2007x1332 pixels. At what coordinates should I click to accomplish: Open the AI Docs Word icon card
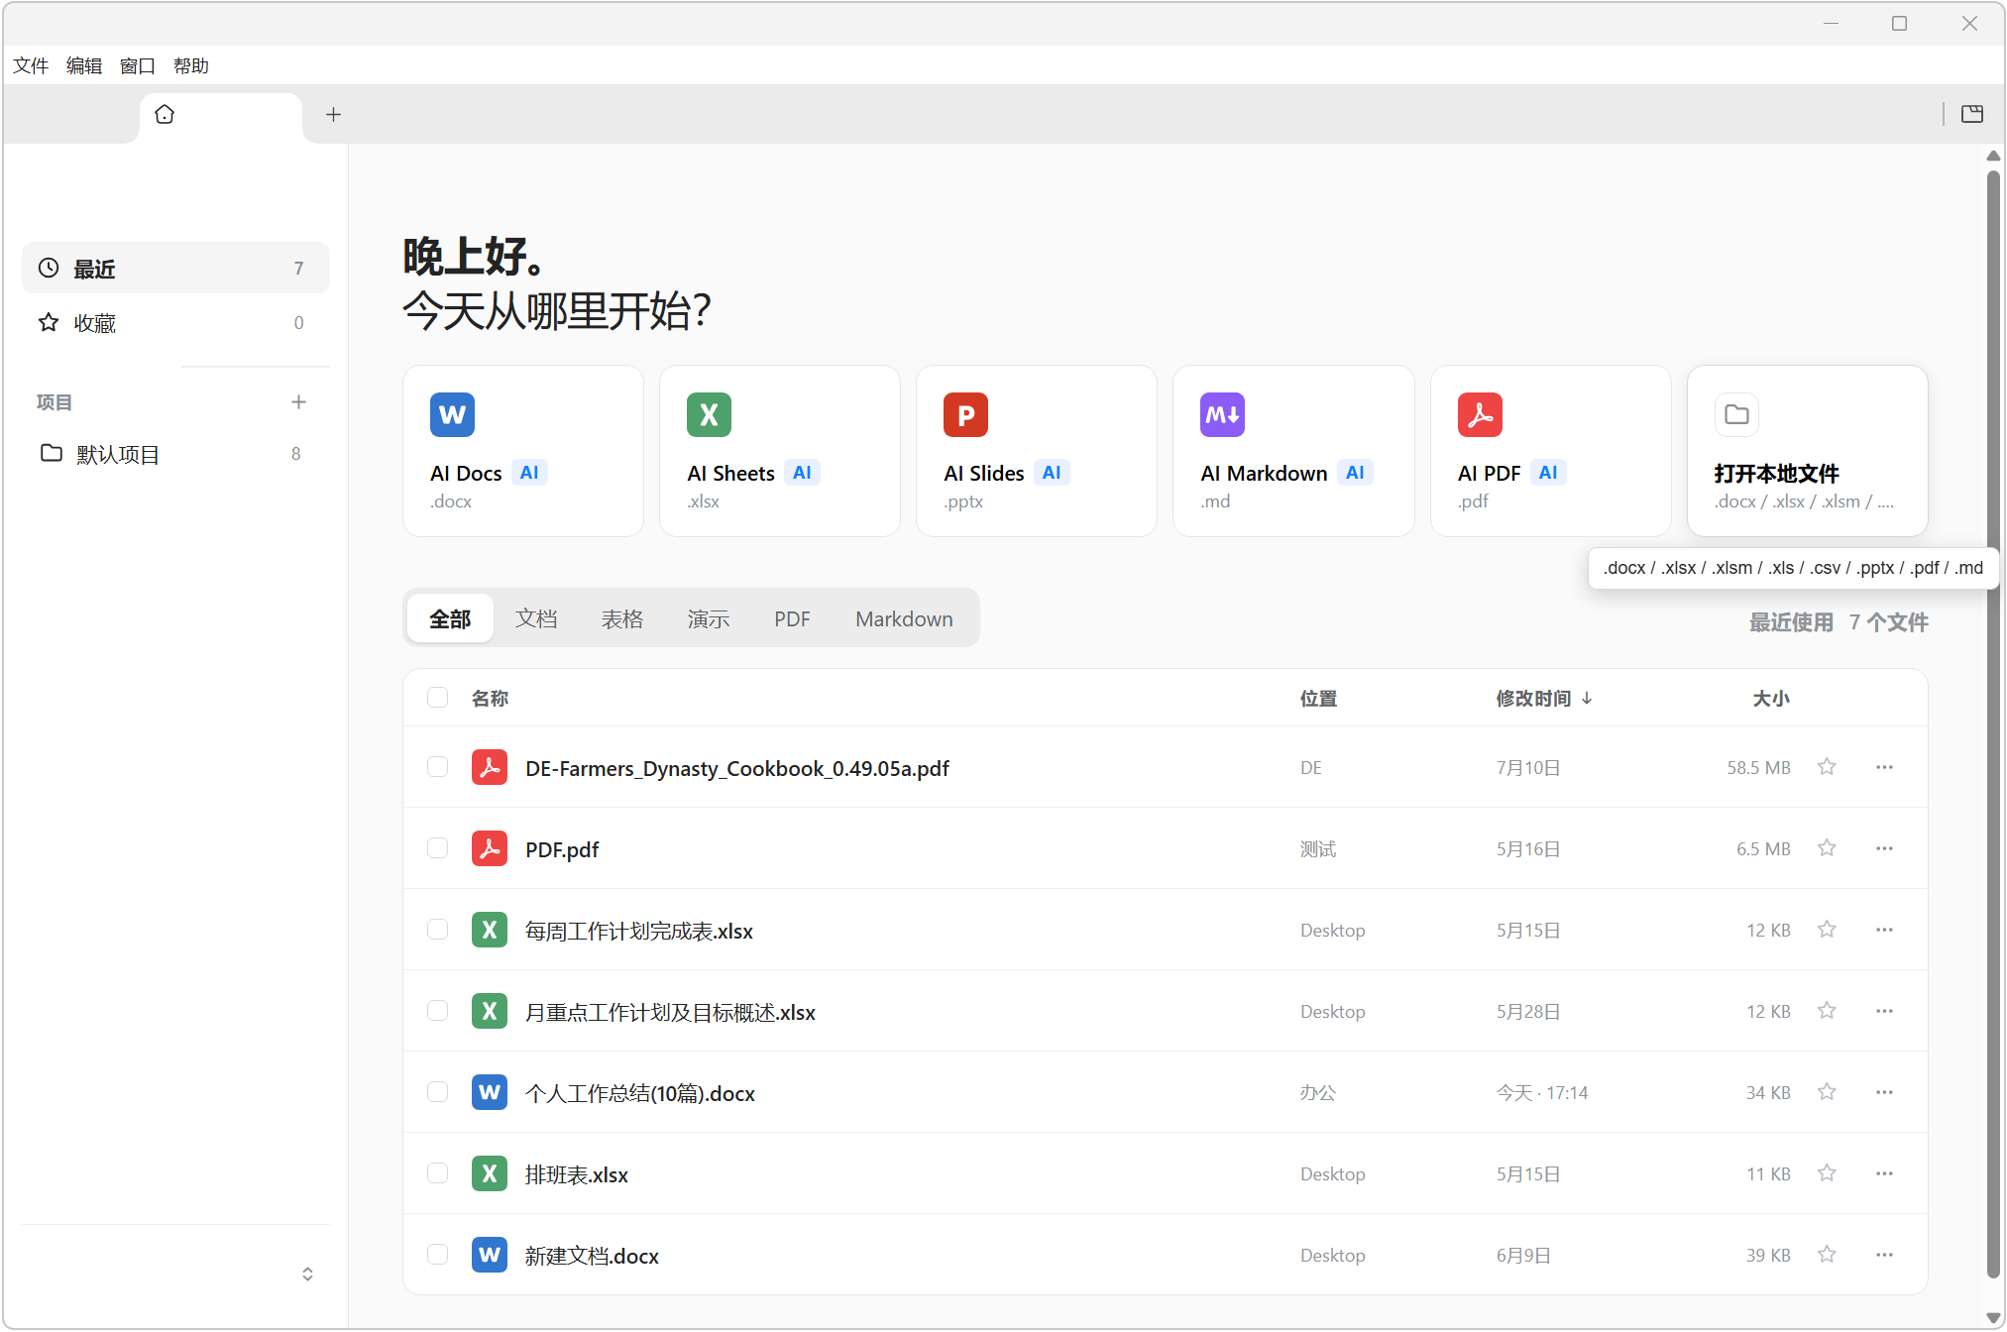pyautogui.click(x=452, y=414)
